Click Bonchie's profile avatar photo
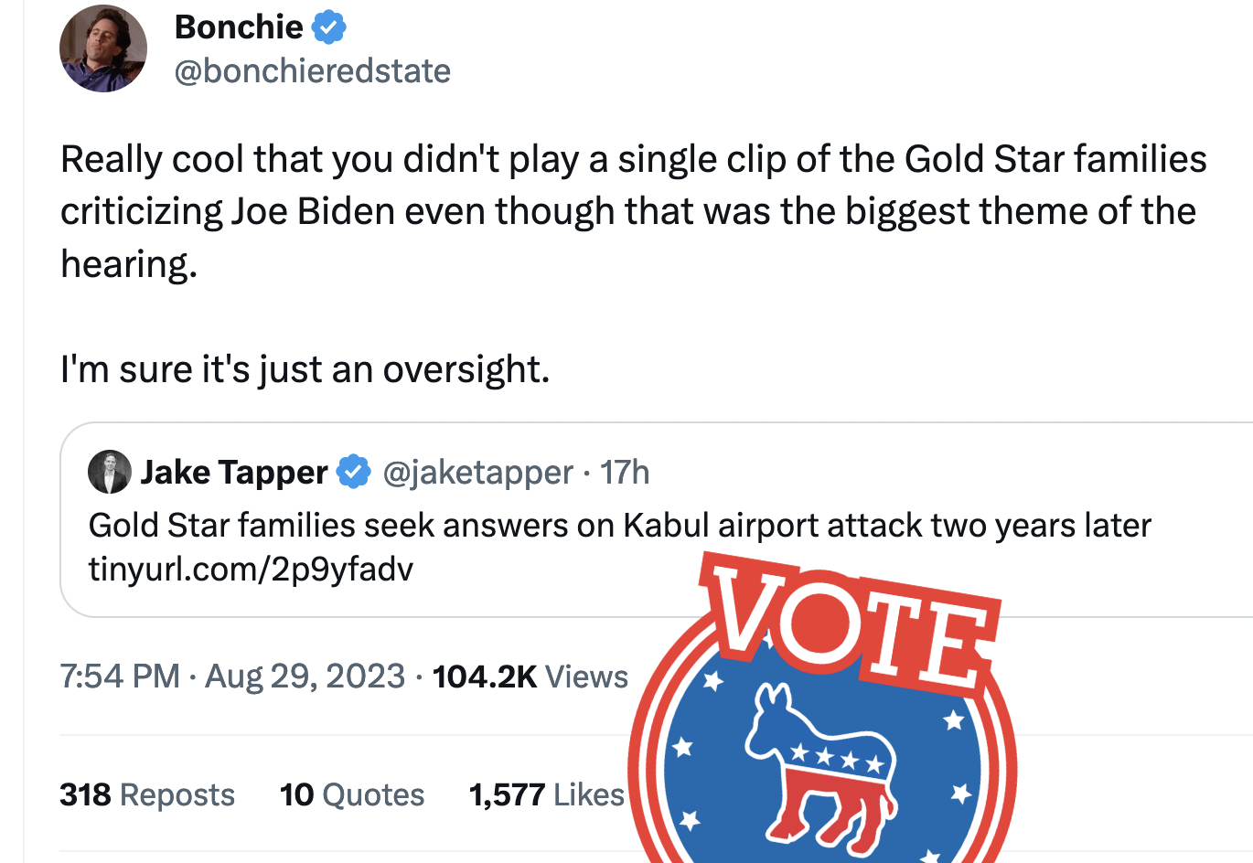The width and height of the screenshot is (1253, 863). pos(103,48)
